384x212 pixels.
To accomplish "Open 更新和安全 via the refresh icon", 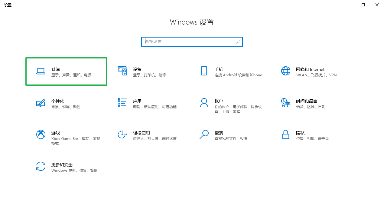I will (x=41, y=167).
